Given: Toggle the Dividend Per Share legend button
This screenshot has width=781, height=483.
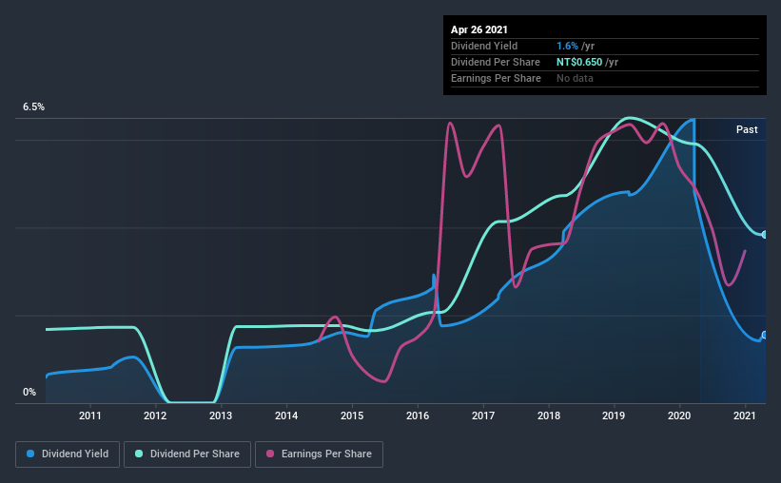Looking at the screenshot, I should tap(187, 454).
